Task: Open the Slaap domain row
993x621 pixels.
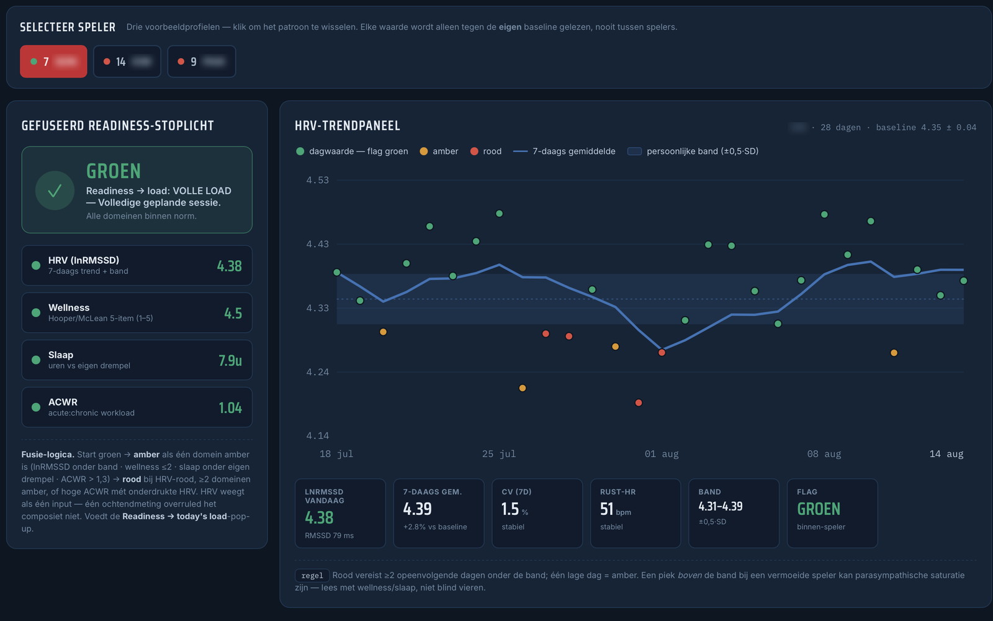Action: [x=137, y=360]
